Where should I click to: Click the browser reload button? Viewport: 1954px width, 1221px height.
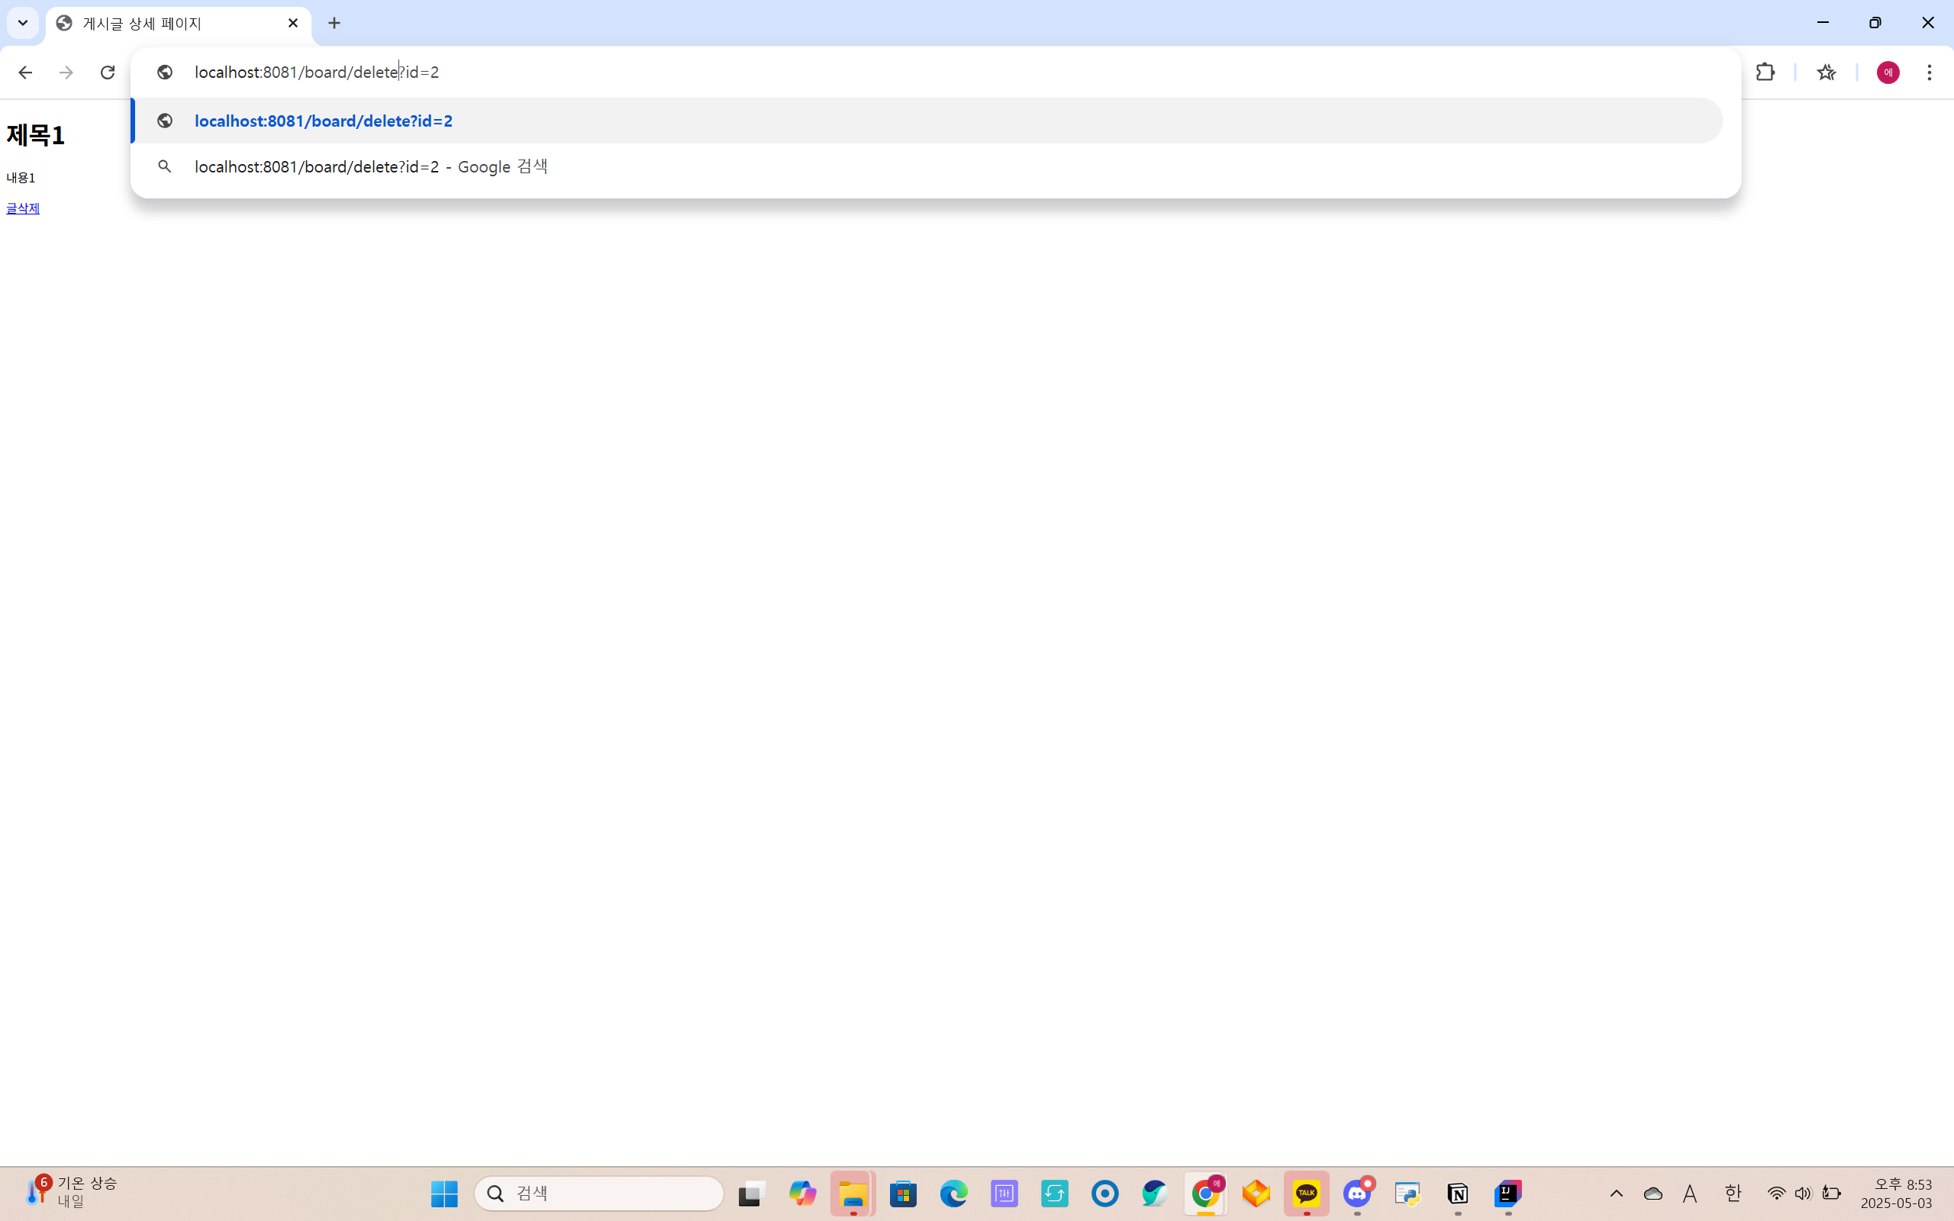tap(108, 72)
